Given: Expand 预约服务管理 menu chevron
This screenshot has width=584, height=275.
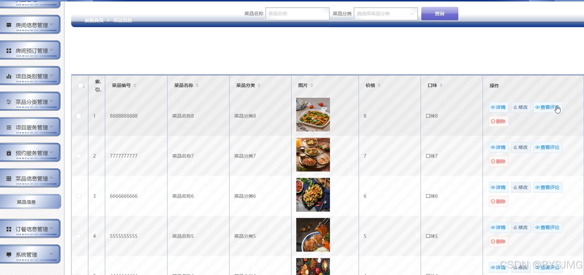Looking at the screenshot, I should pos(52,152).
